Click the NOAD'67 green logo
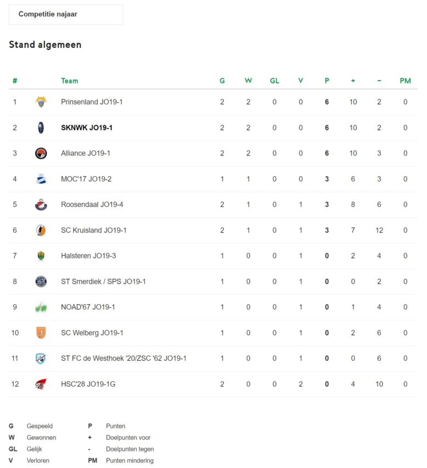 (41, 307)
